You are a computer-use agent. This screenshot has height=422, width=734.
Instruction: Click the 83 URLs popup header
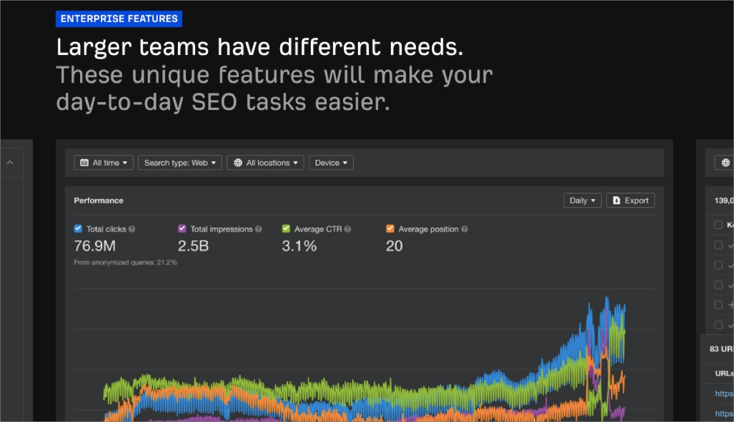(x=720, y=349)
